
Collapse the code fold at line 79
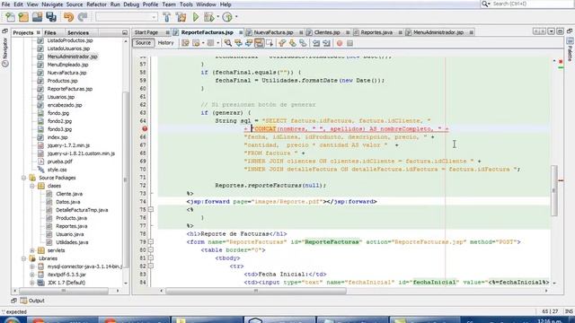coord(151,241)
